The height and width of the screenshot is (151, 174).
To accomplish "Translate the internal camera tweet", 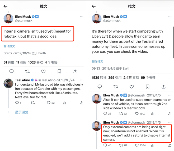I will [9, 46].
